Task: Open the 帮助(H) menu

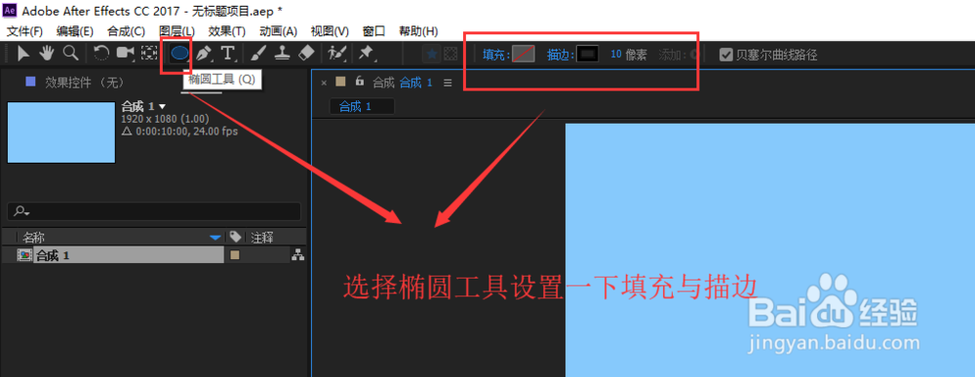Action: [x=418, y=31]
